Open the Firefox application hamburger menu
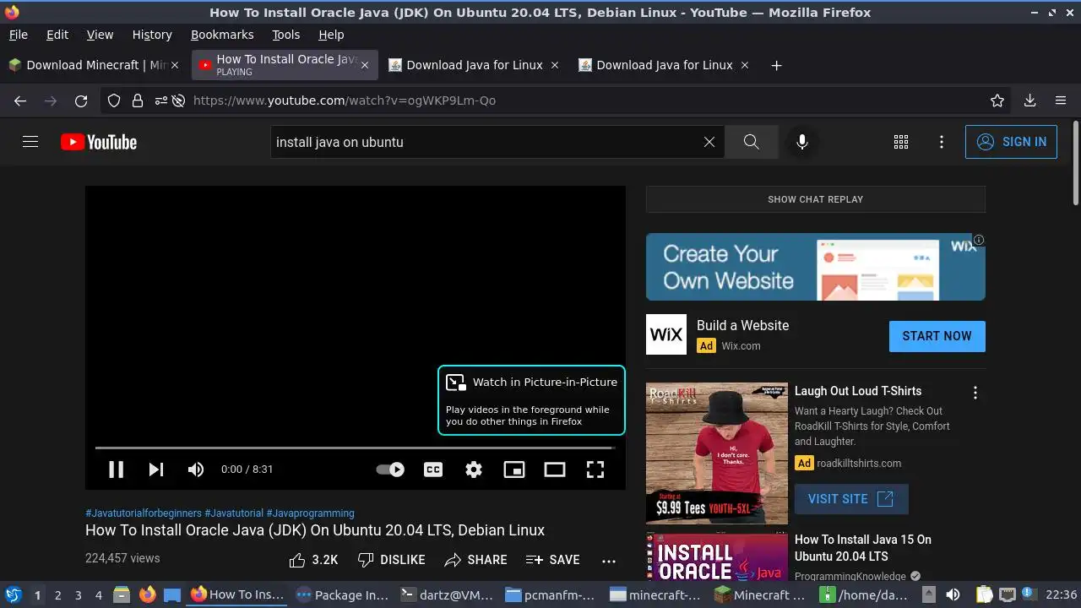Screen dimensions: 1081x608 (1061, 100)
